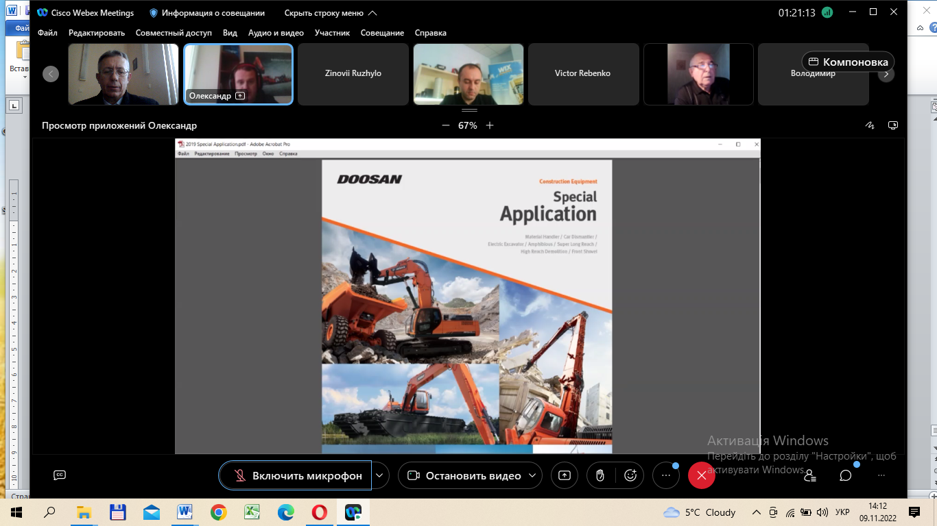Open Opera browser from the taskbar
937x526 pixels.
319,512
